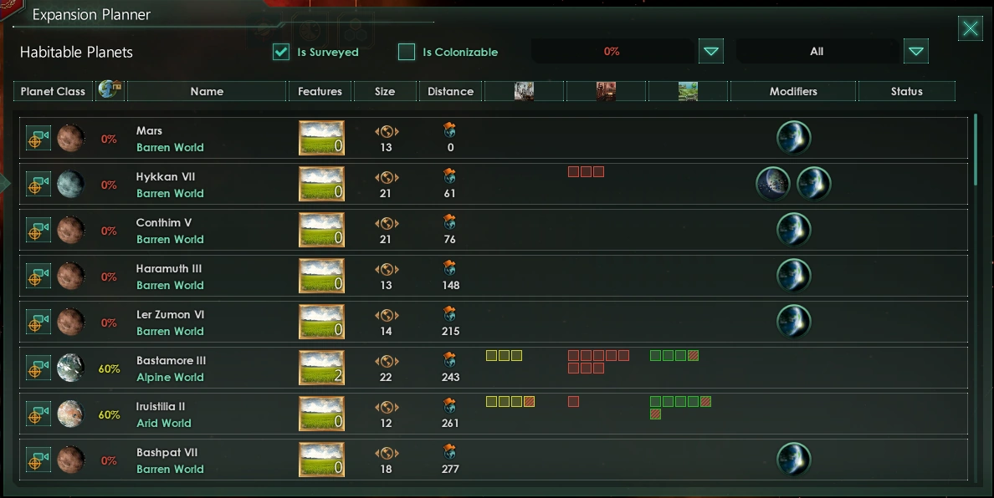
Task: Open Bastamore III features landscape icon
Action: pyautogui.click(x=321, y=368)
